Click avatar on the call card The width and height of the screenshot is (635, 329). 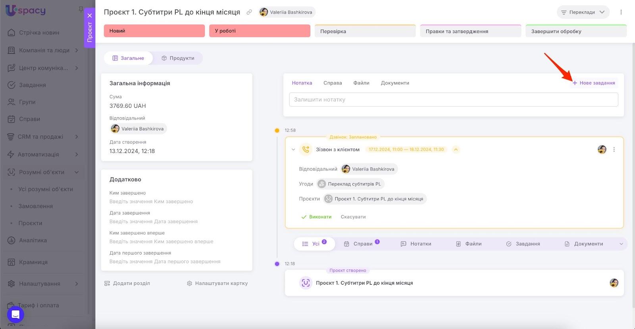pos(602,149)
